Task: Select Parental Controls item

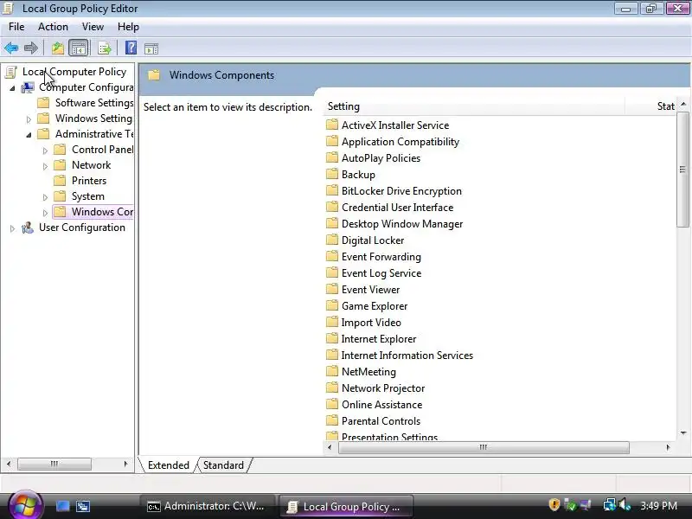Action: coord(381,421)
